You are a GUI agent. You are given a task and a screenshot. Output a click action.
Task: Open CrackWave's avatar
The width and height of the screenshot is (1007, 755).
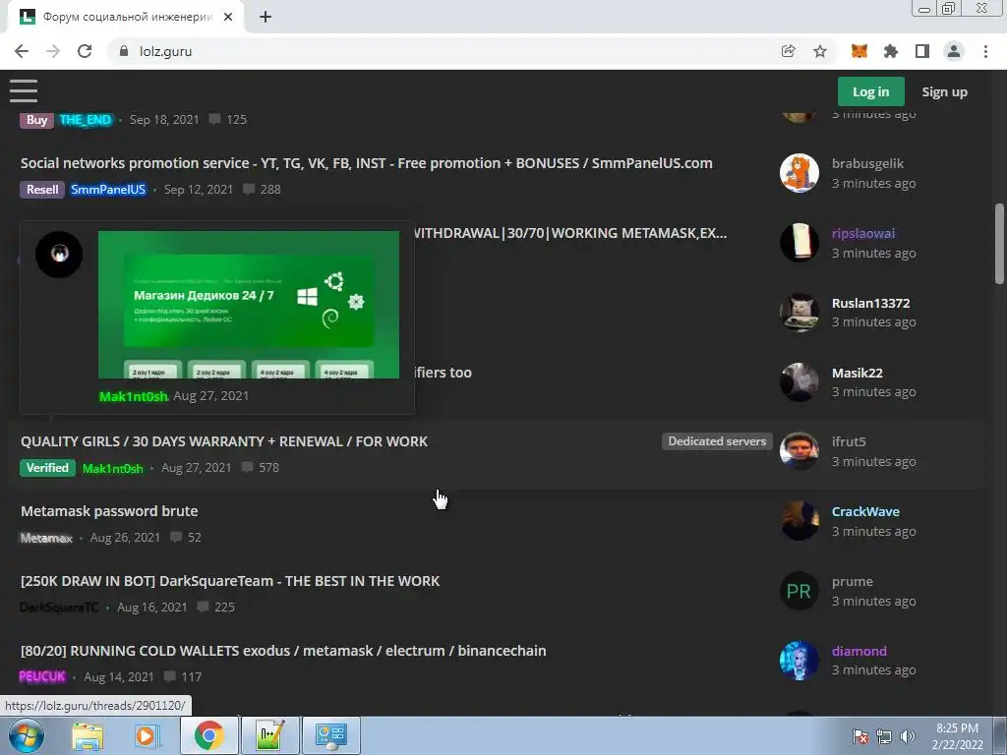(799, 521)
